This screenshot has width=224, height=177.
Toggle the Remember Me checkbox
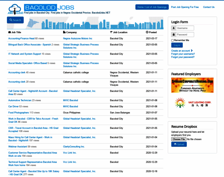click(172, 40)
